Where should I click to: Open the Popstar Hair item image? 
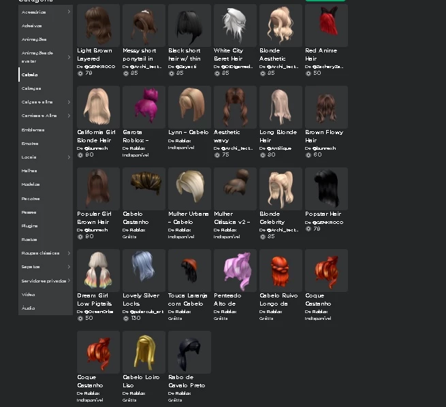tap(326, 189)
